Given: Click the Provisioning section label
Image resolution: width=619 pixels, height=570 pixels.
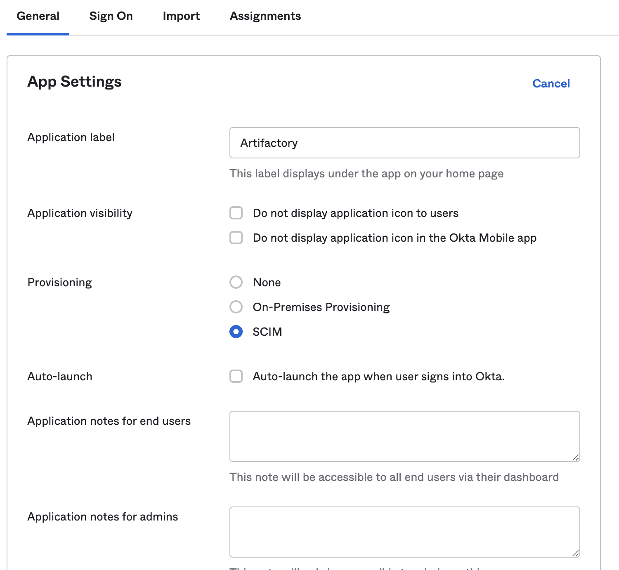Looking at the screenshot, I should point(59,282).
